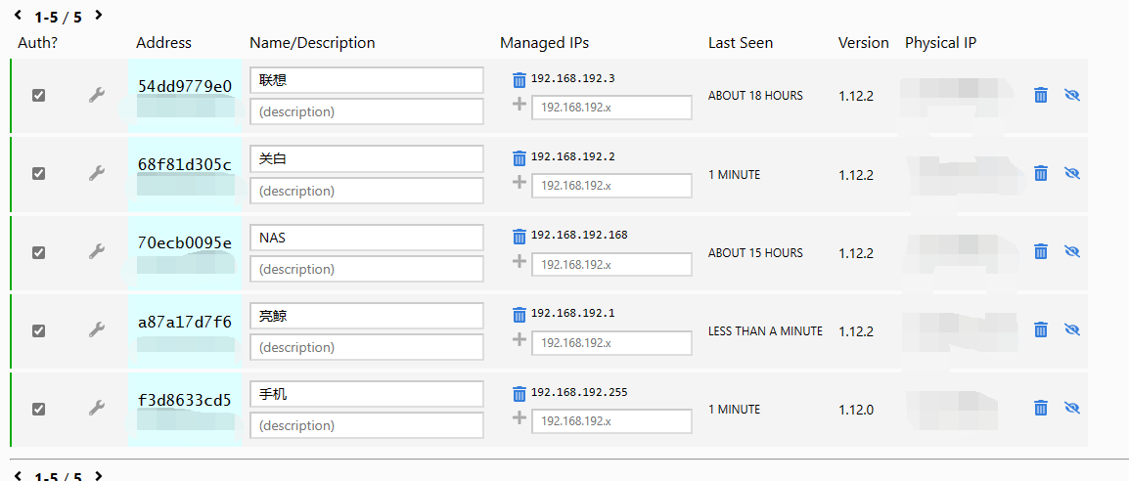
Task: Click plus to add IP for 手机
Action: (519, 417)
